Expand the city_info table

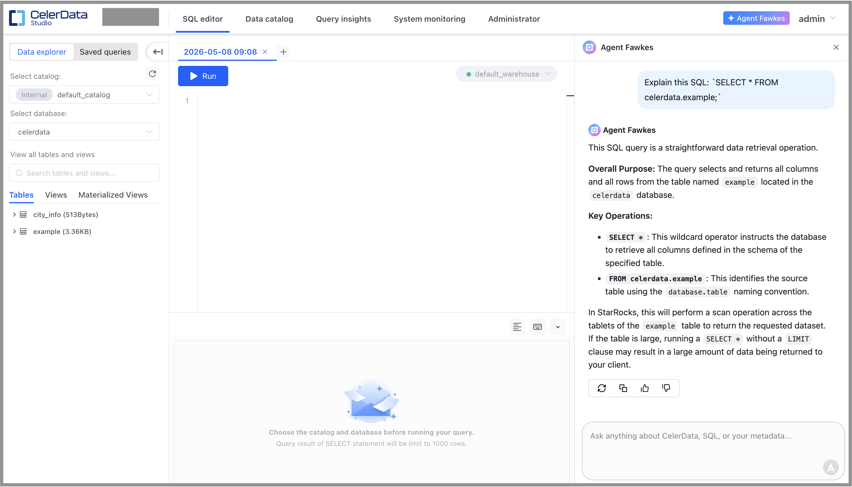click(14, 215)
